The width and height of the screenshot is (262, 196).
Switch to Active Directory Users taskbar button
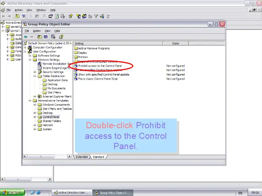(71, 193)
